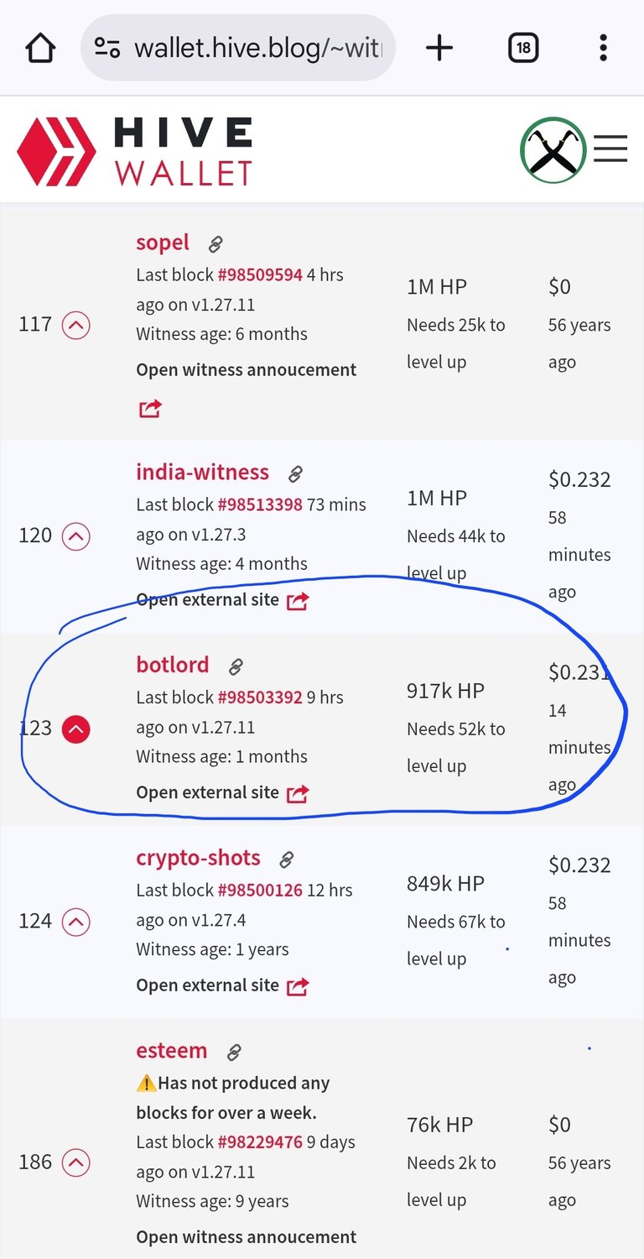The width and height of the screenshot is (644, 1259).
Task: Tap the wallet.hive.blog address bar
Action: pos(237,48)
